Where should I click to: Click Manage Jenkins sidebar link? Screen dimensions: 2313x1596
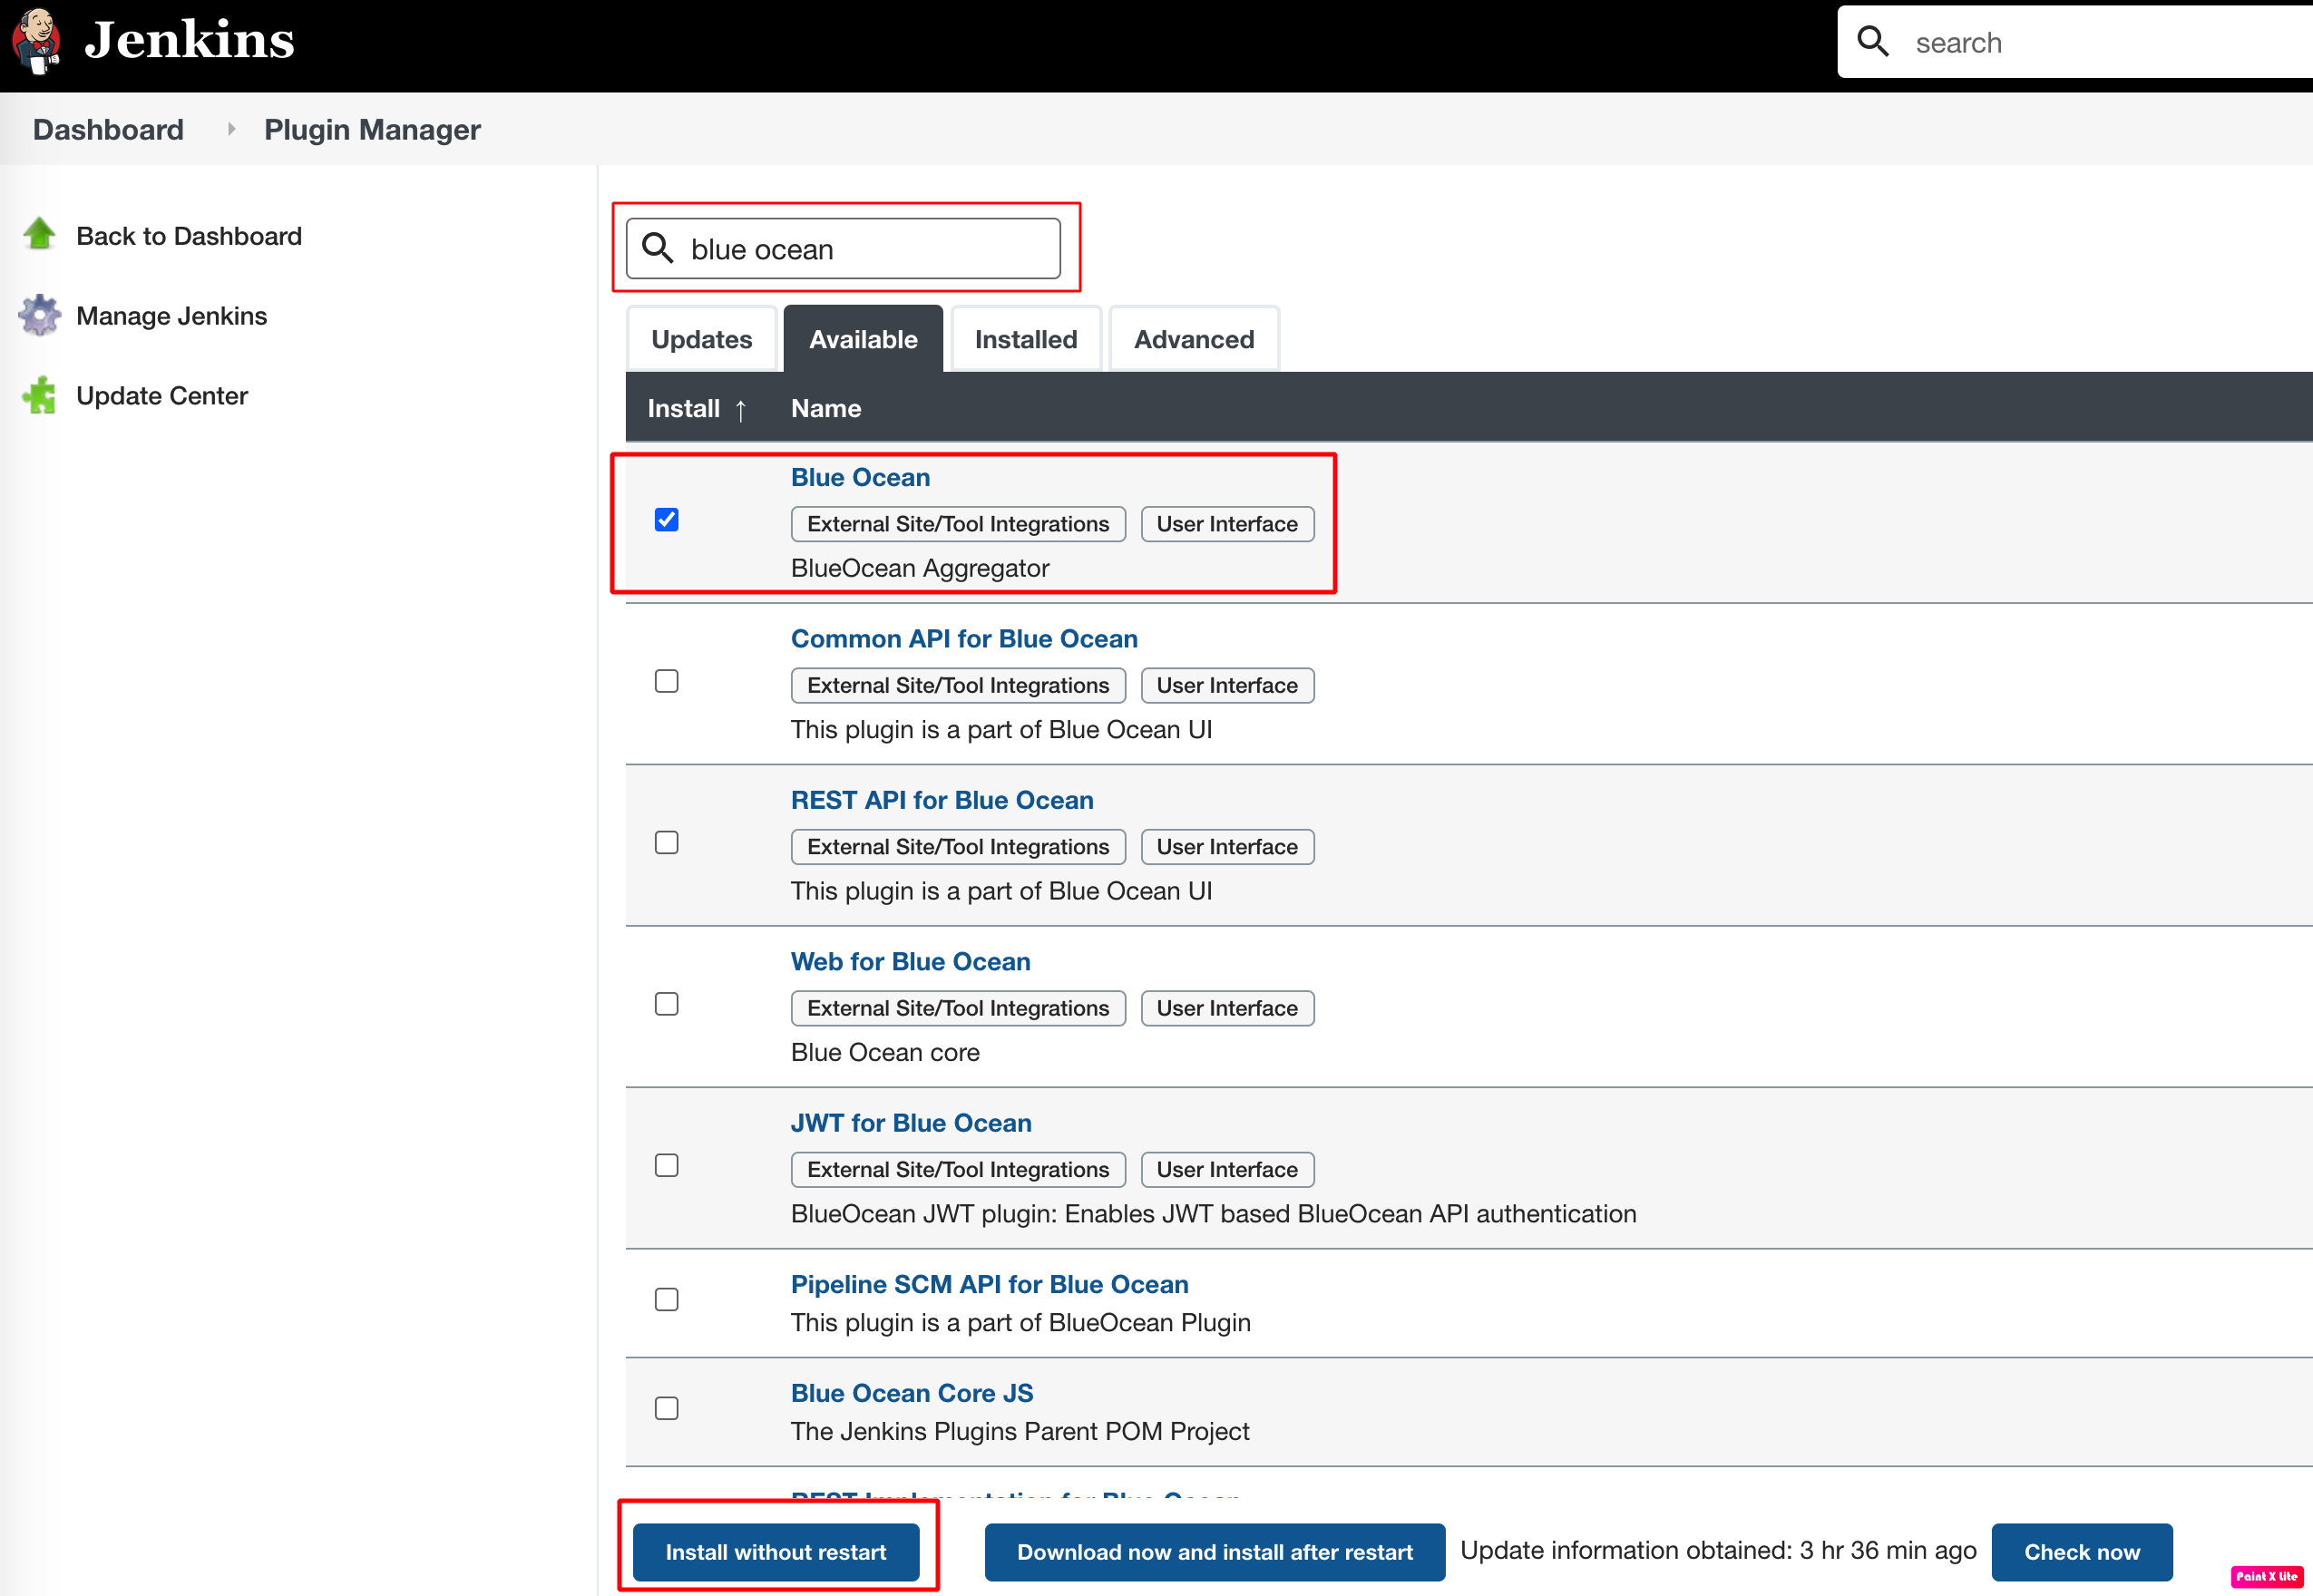172,316
